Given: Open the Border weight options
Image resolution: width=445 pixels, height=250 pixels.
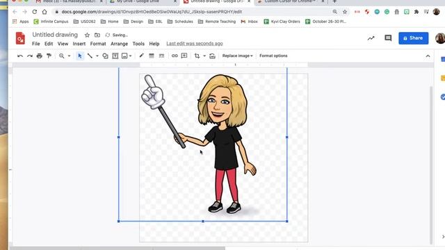Looking at the screenshot, I should (x=152, y=56).
